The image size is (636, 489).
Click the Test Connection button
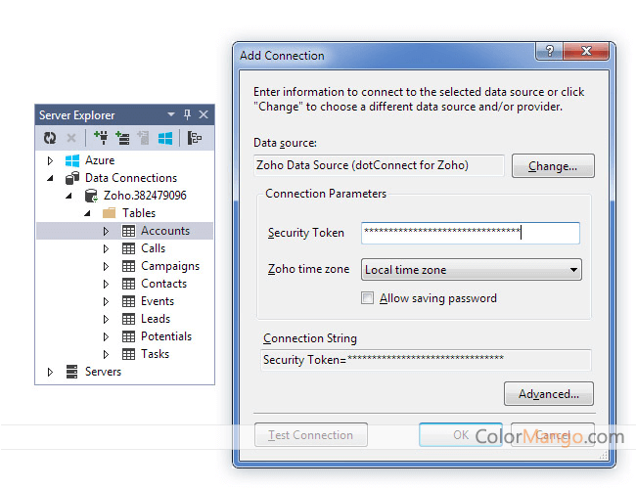311,434
